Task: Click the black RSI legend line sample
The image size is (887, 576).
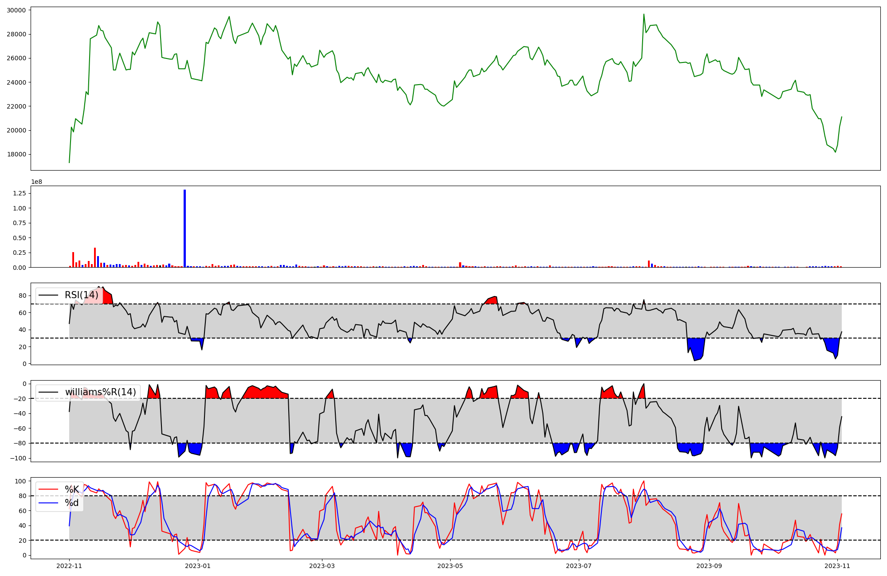Action: [49, 295]
